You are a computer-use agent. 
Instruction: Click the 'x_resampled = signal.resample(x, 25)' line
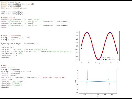(20, 44)
